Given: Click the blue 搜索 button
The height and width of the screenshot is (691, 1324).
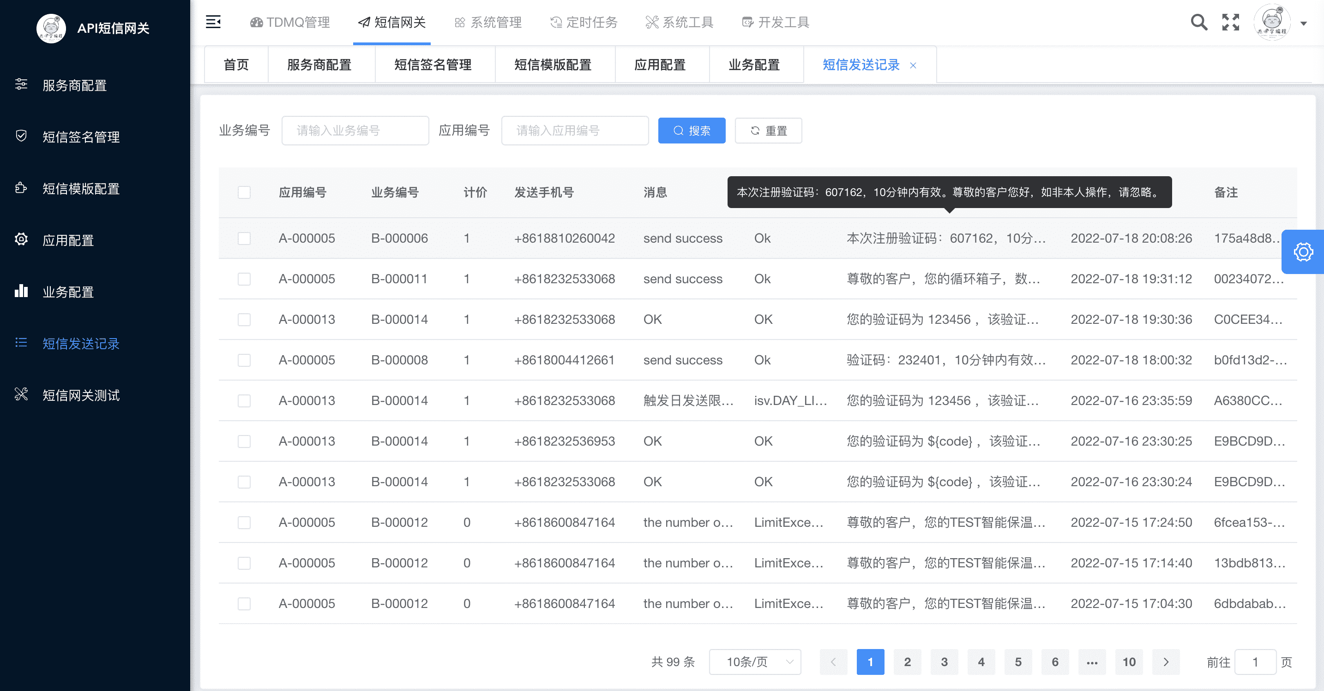Looking at the screenshot, I should 692,131.
